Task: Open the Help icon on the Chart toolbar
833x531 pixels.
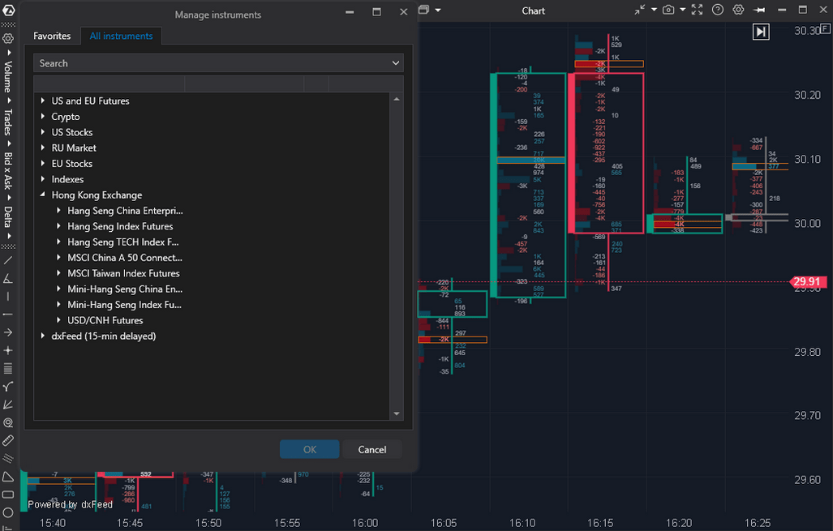Action: (x=717, y=9)
